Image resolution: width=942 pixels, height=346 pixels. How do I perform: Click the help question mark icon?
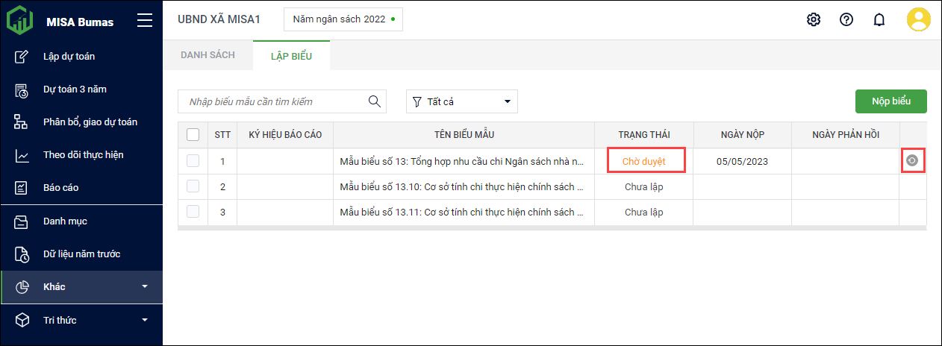(x=846, y=20)
